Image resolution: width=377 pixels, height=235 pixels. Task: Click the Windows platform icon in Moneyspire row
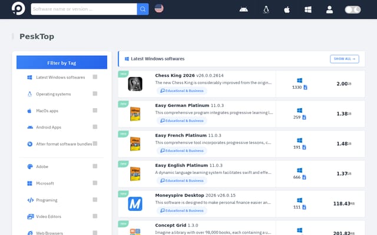(x=300, y=200)
